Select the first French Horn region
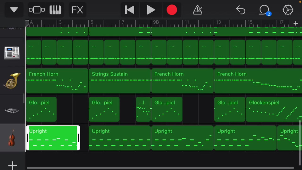 [57, 81]
